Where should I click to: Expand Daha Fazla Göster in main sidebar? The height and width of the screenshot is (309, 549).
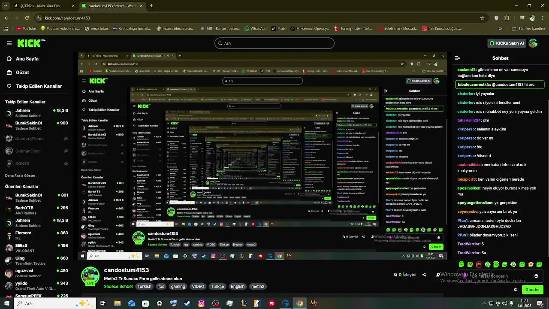pos(20,176)
